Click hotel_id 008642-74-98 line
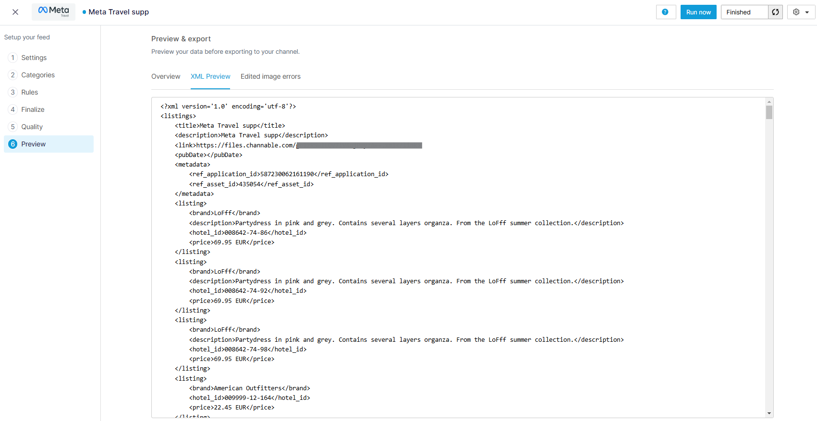Viewport: 817px width, 421px height. [248, 349]
